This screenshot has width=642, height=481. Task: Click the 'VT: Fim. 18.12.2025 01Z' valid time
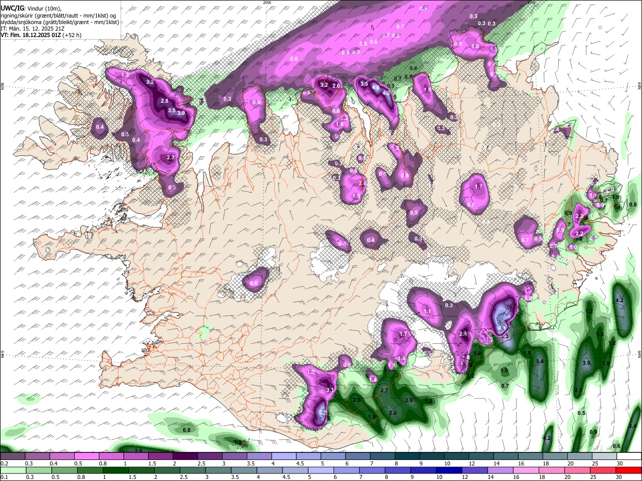(31, 35)
